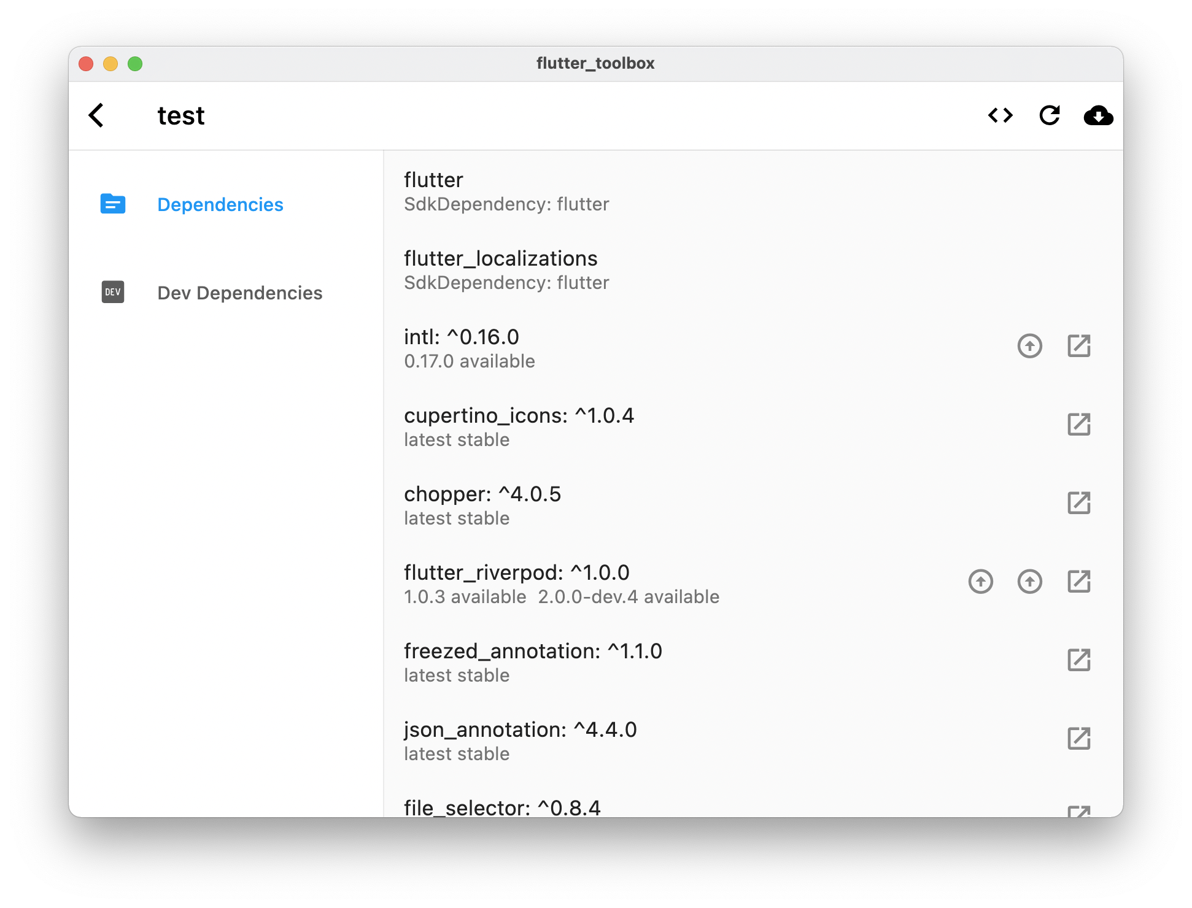Viewport: 1192px width, 908px height.
Task: Switch to the Dev Dependencies tab
Action: tap(226, 293)
